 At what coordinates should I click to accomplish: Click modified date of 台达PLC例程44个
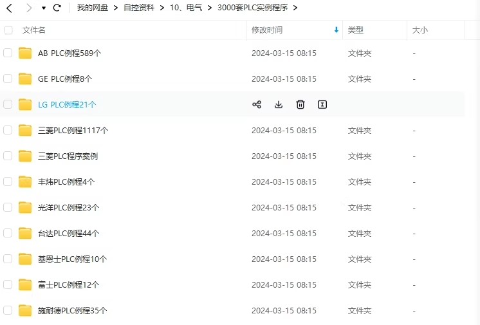coord(284,233)
